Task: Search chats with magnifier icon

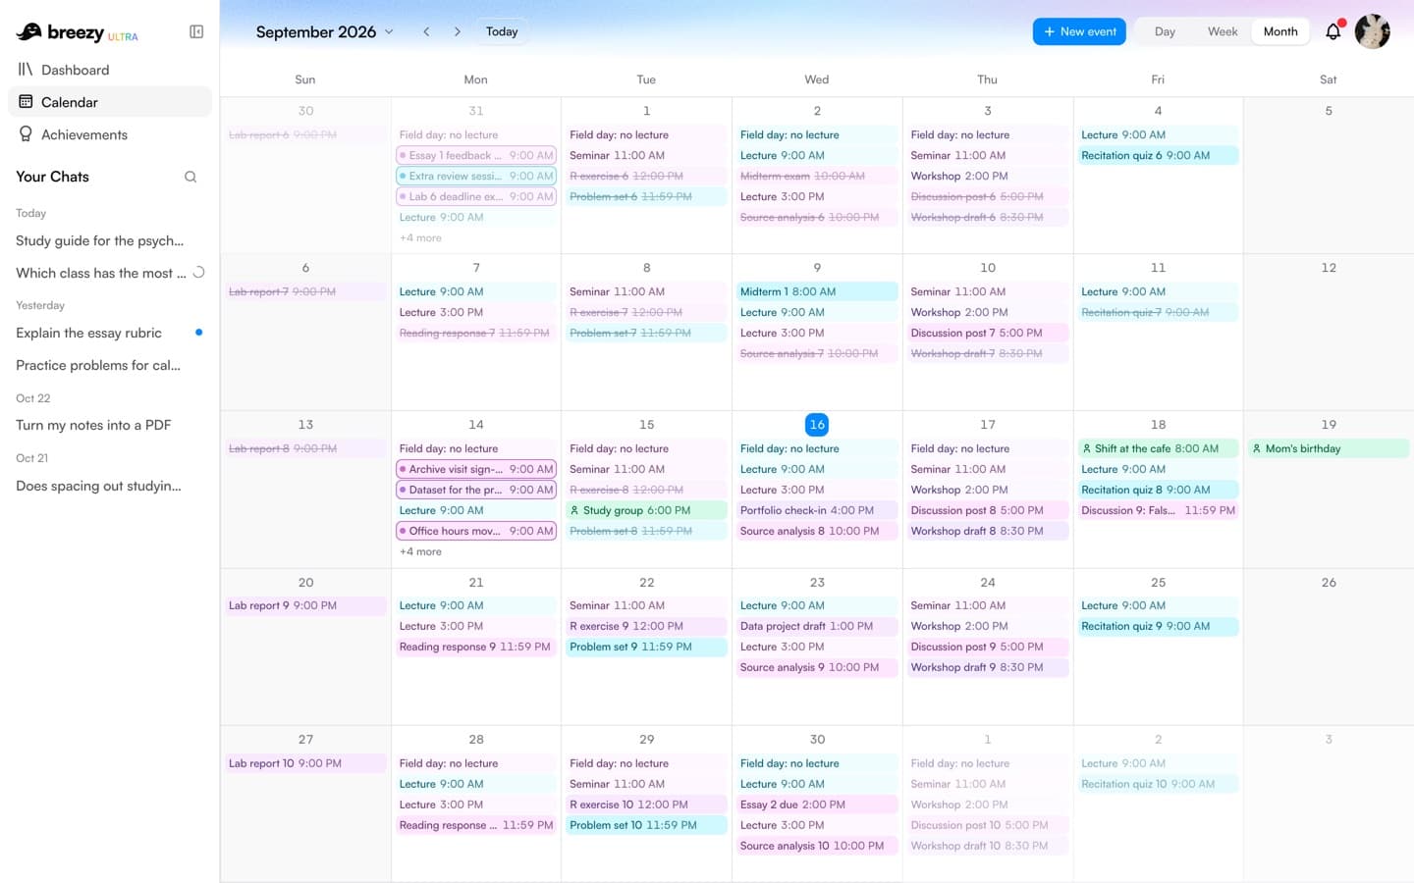Action: (x=190, y=177)
